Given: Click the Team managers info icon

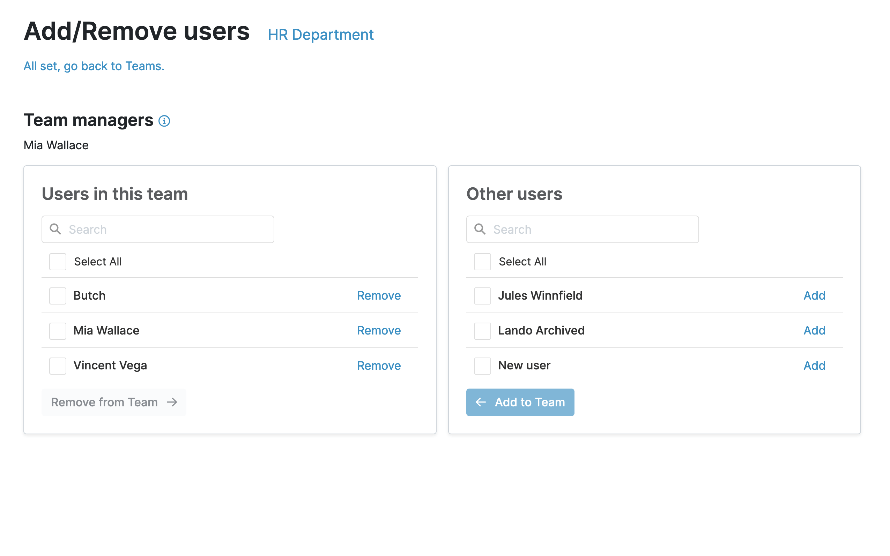Looking at the screenshot, I should [164, 121].
